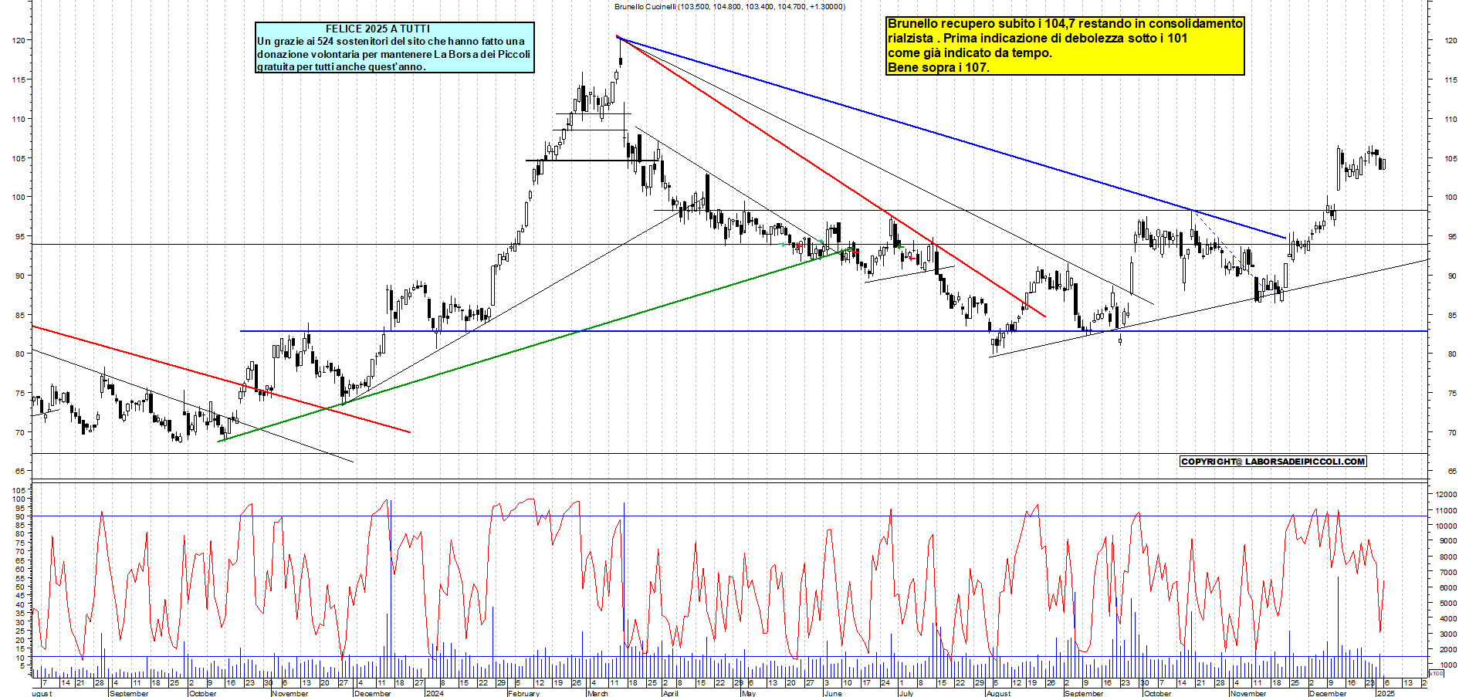
Task: Click the line 'come già indicato da tempo.'
Action: click(970, 53)
